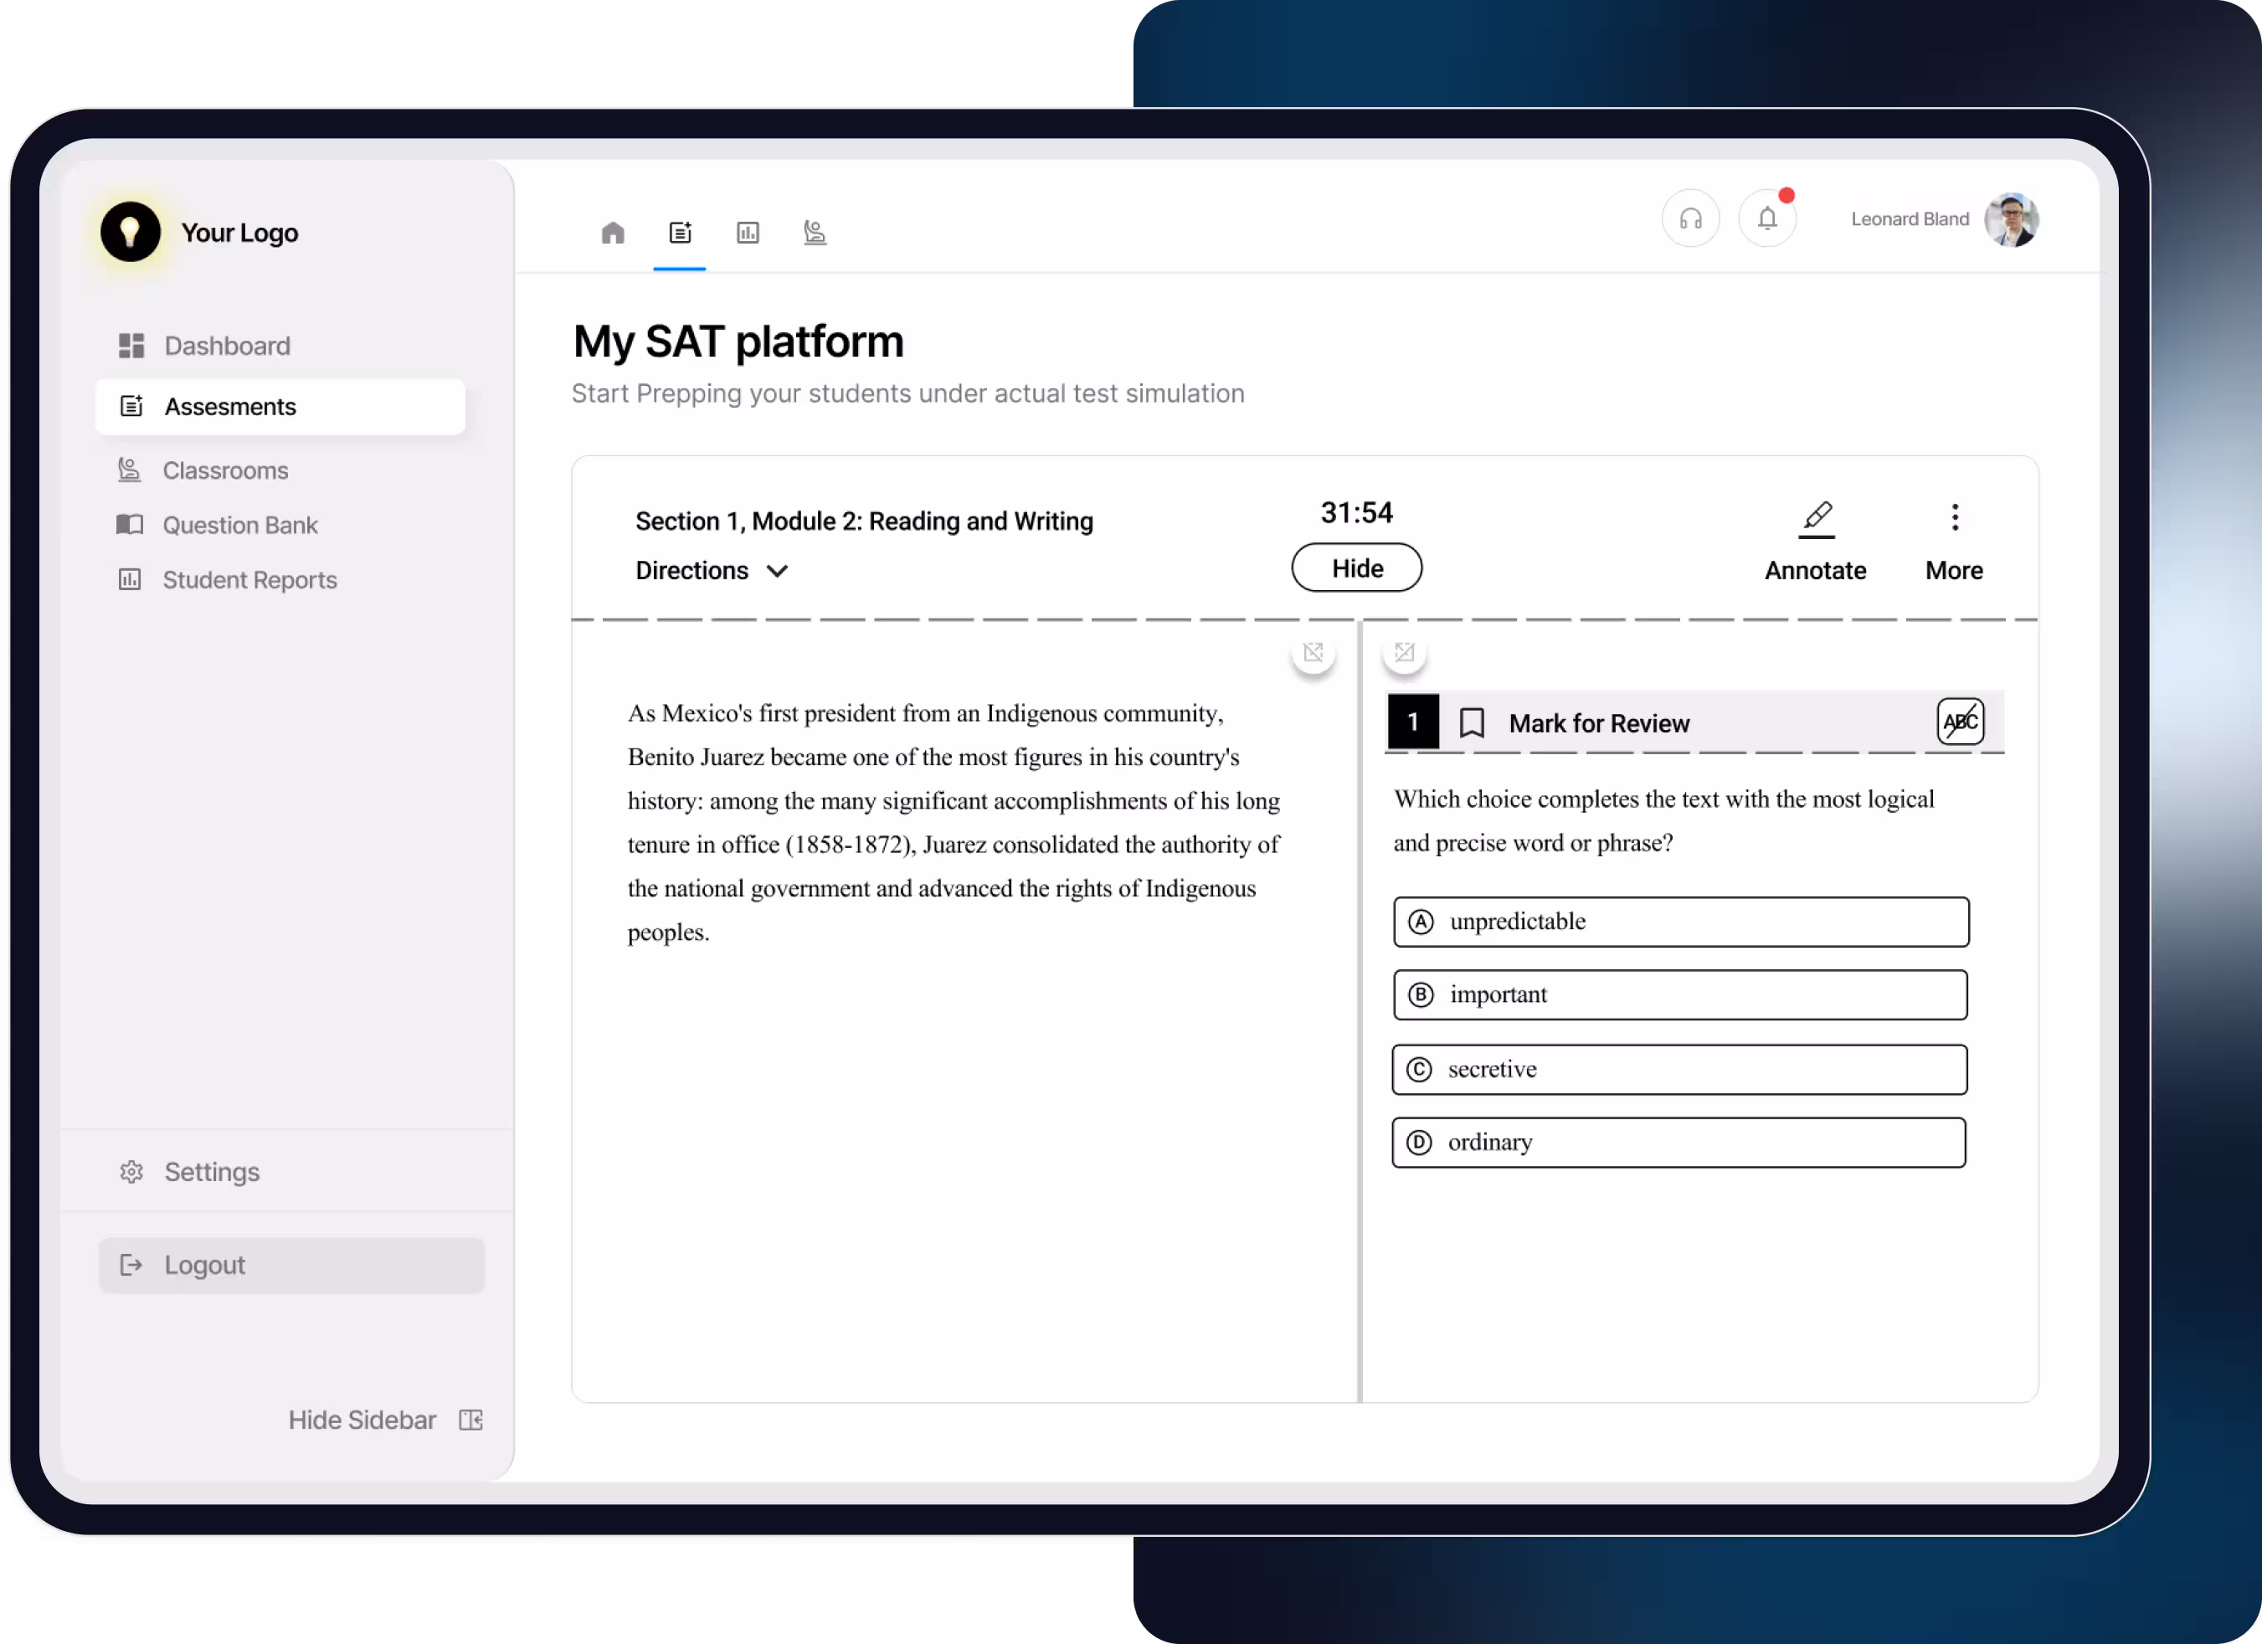Click the Logout button
The width and height of the screenshot is (2262, 1644).
[291, 1265]
